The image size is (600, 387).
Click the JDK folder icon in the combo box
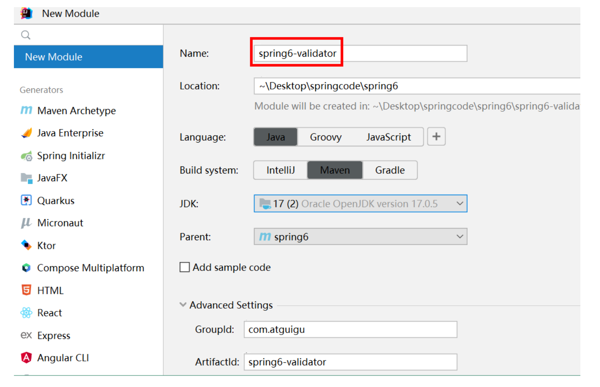pos(265,203)
